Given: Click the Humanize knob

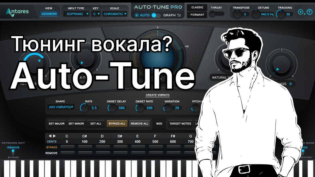Looking at the screenshot, I should (x=281, y=65).
